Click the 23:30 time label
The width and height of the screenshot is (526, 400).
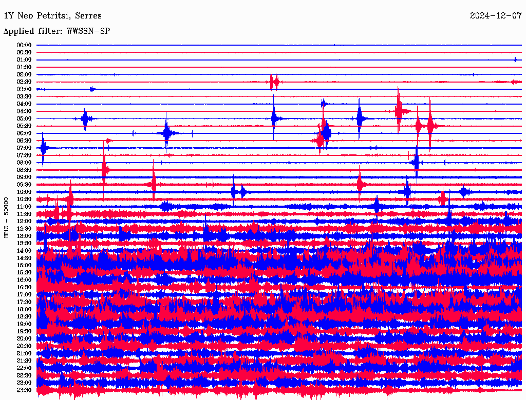click(x=24, y=390)
